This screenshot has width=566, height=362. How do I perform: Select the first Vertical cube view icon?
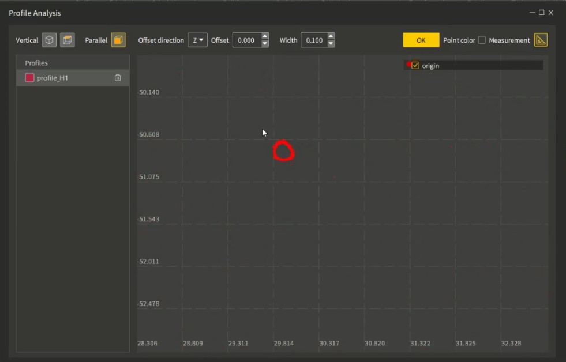(49, 40)
